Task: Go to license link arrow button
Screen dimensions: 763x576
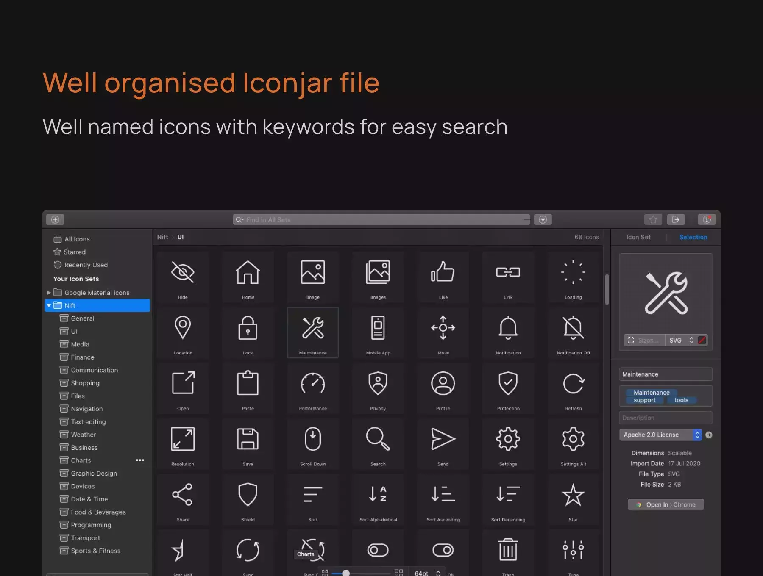Action: point(709,435)
